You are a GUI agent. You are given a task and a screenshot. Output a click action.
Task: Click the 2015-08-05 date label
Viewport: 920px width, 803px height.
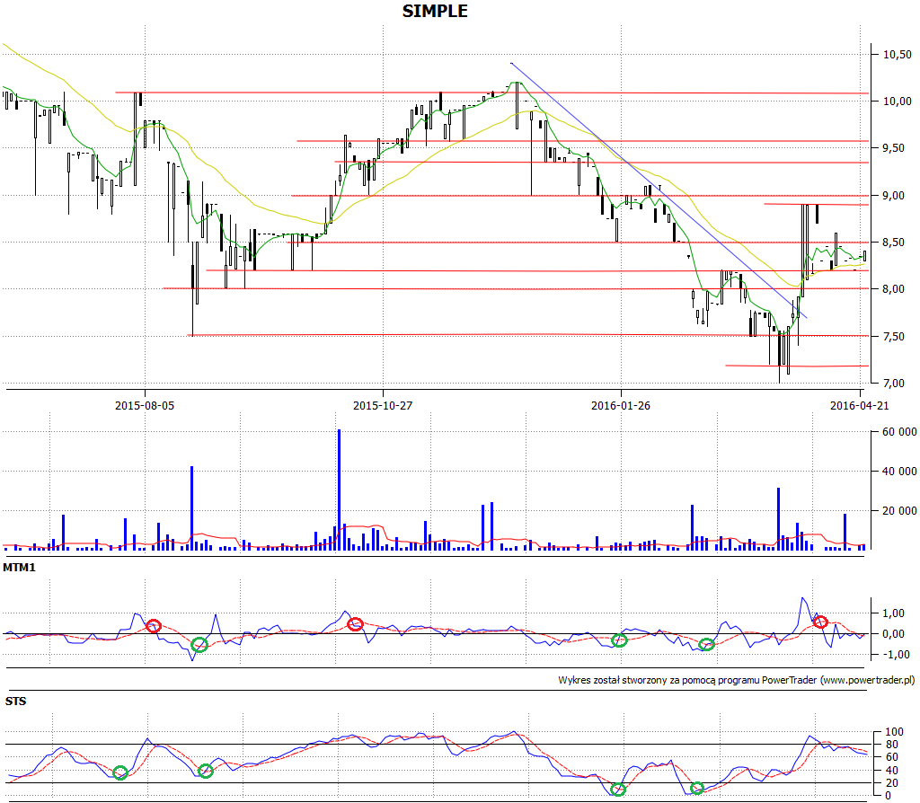pyautogui.click(x=145, y=405)
